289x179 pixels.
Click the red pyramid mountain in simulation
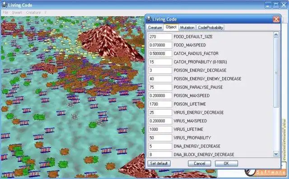click(x=109, y=42)
